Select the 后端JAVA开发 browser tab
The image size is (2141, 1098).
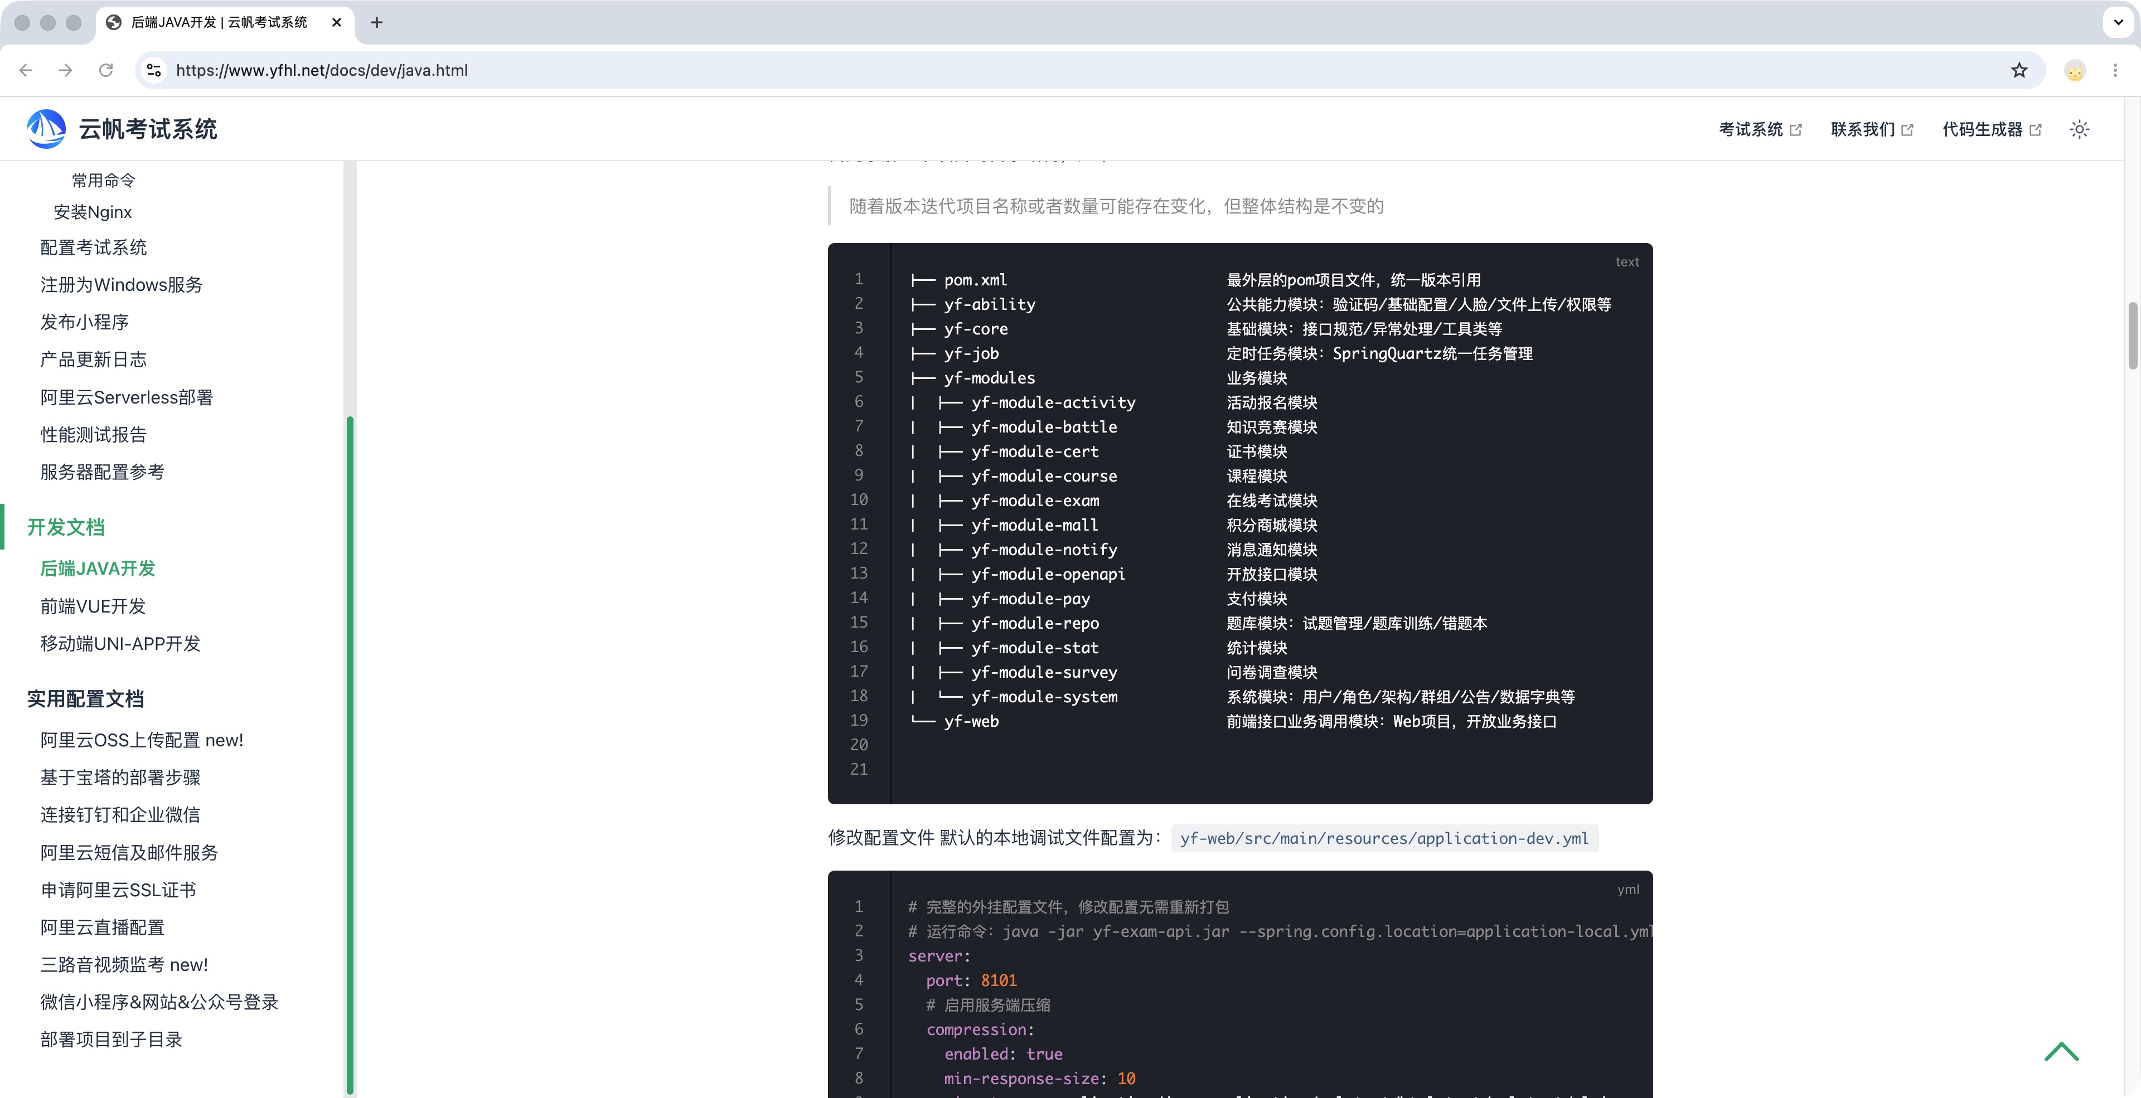coord(224,22)
